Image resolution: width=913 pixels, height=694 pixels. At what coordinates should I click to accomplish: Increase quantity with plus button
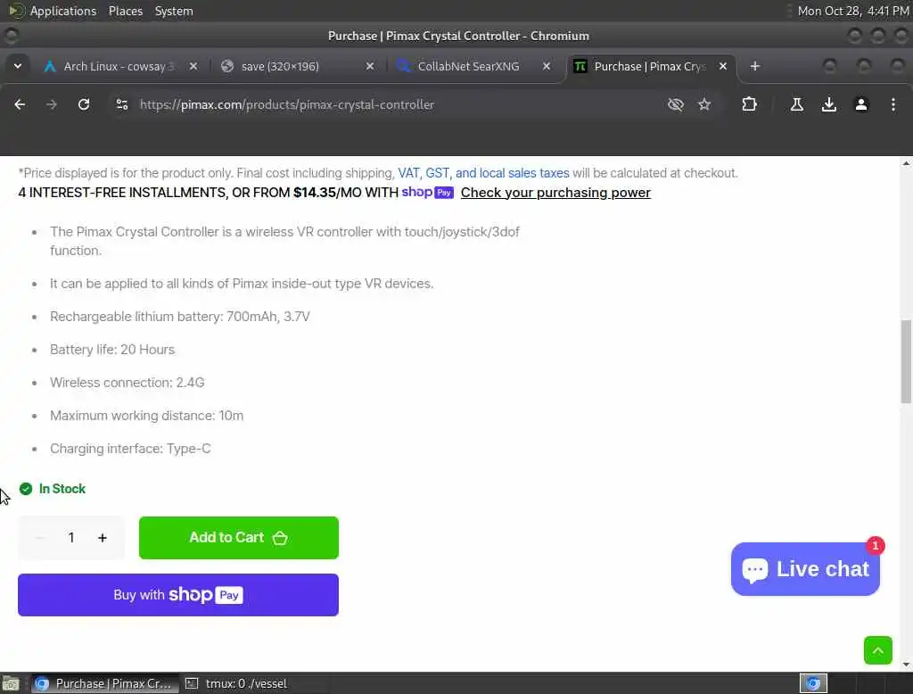click(x=103, y=538)
